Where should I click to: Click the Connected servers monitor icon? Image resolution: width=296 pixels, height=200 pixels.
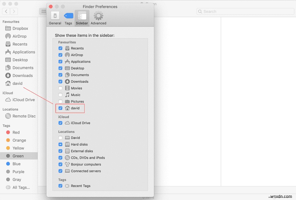coord(67,171)
